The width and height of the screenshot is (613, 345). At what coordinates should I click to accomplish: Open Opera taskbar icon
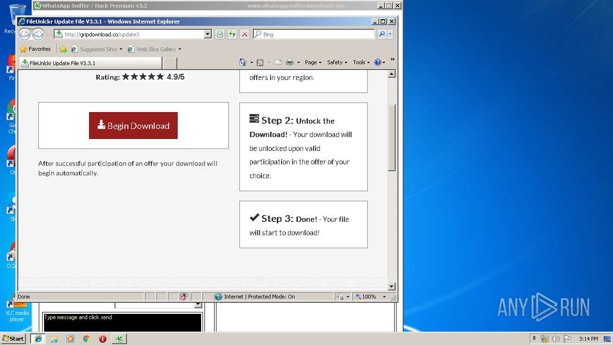pos(102,339)
